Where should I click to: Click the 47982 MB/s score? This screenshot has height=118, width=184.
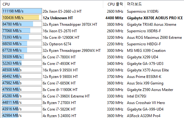click(12, 83)
